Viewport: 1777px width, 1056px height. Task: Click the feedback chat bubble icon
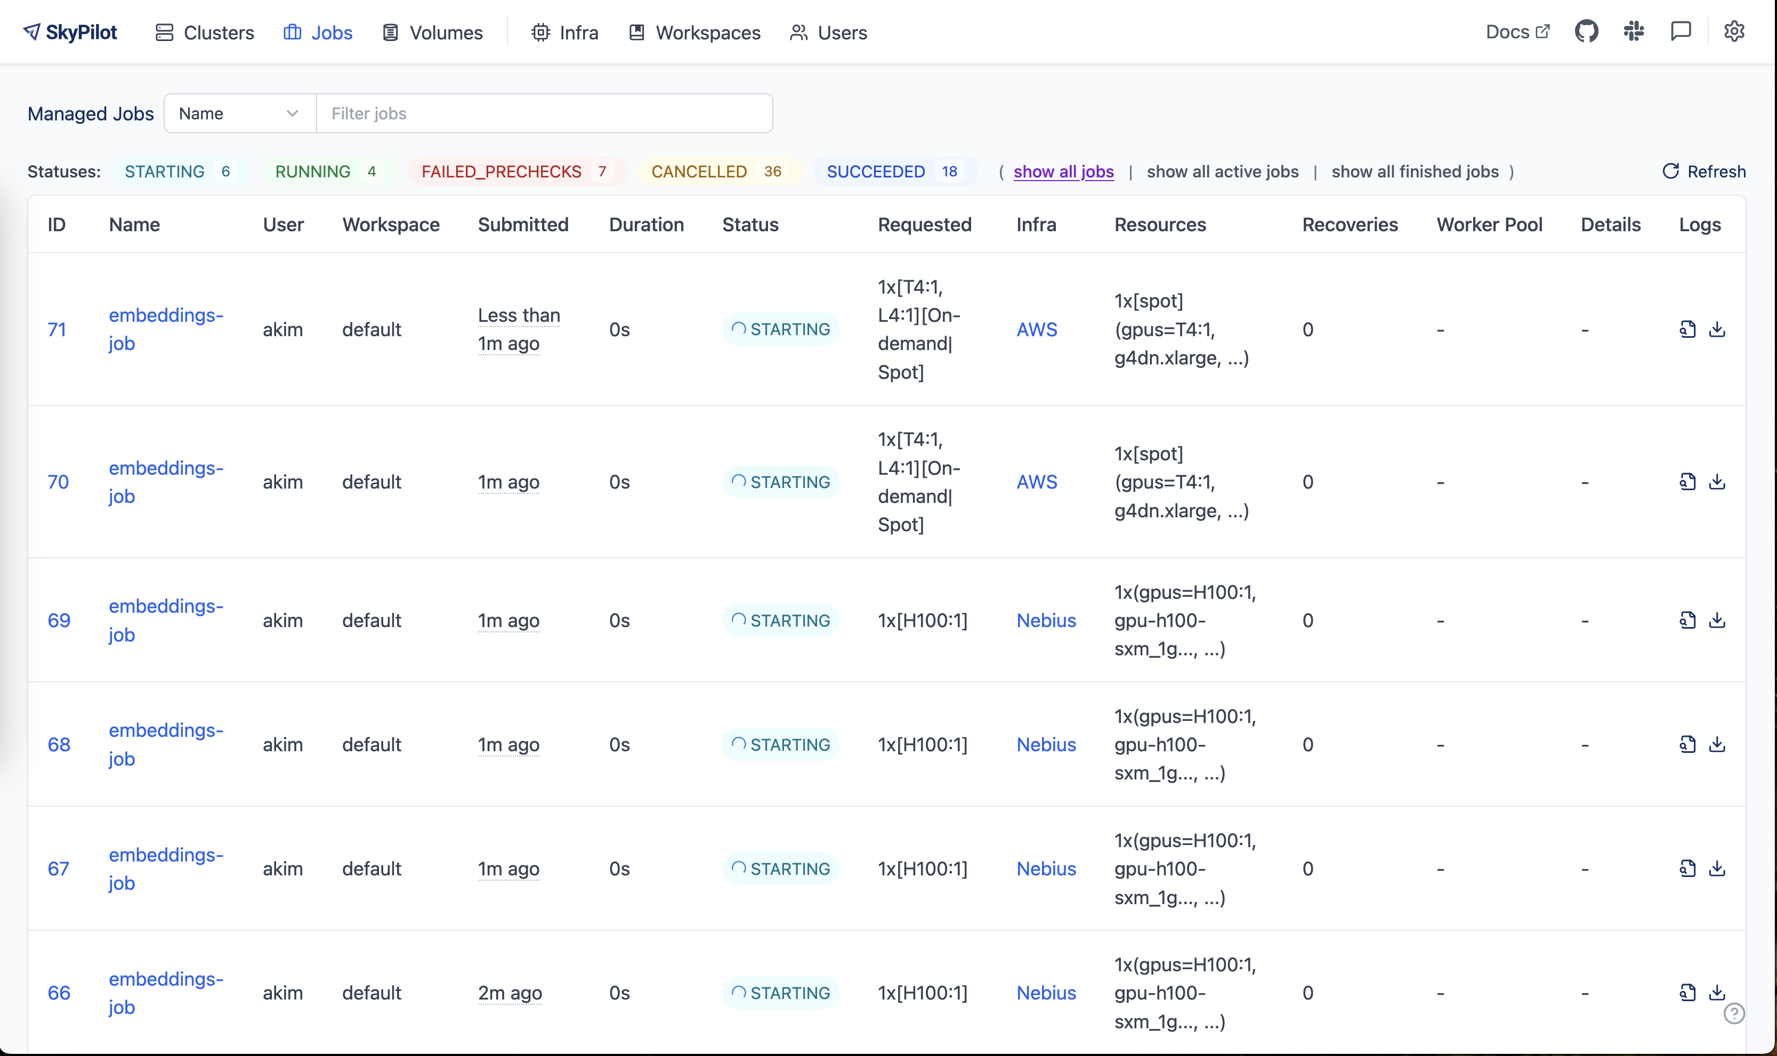pyautogui.click(x=1680, y=31)
